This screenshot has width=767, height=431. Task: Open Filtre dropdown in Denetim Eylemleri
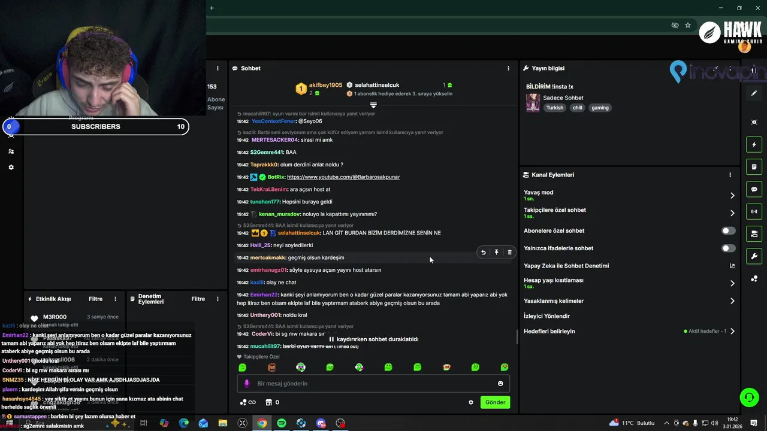(x=198, y=299)
